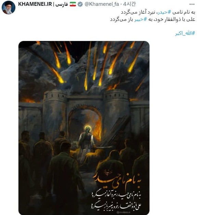
Task: Click the Iran flag emoji in the name
Action: click(x=73, y=4)
